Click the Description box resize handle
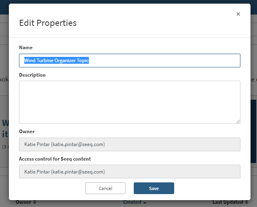Viewport: 257px width, 207px height. [238, 121]
